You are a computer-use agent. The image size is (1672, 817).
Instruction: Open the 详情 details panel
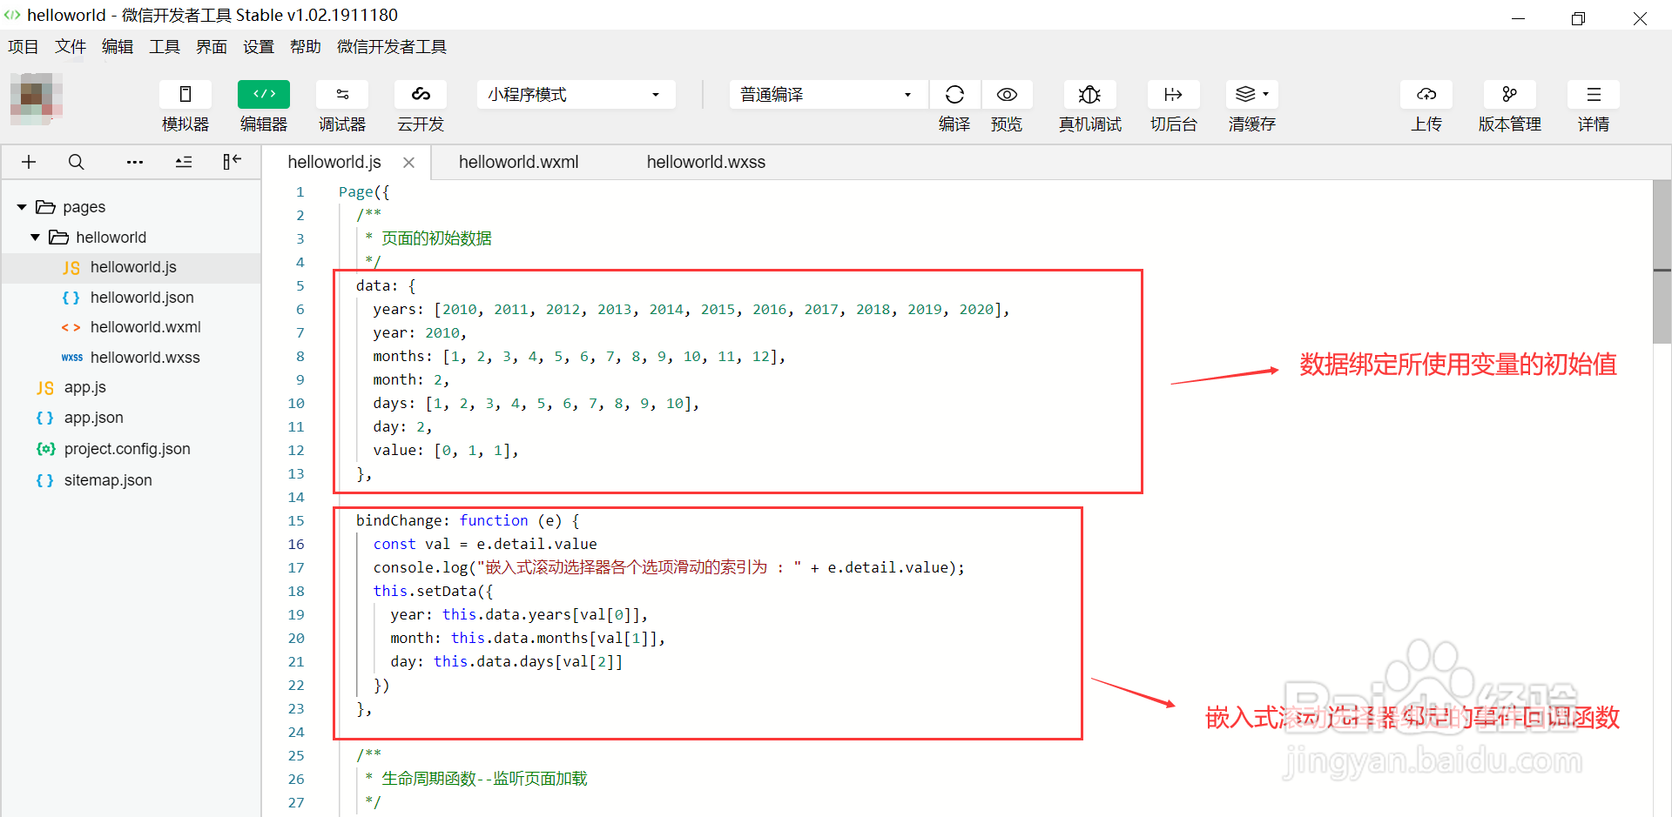coord(1594,94)
